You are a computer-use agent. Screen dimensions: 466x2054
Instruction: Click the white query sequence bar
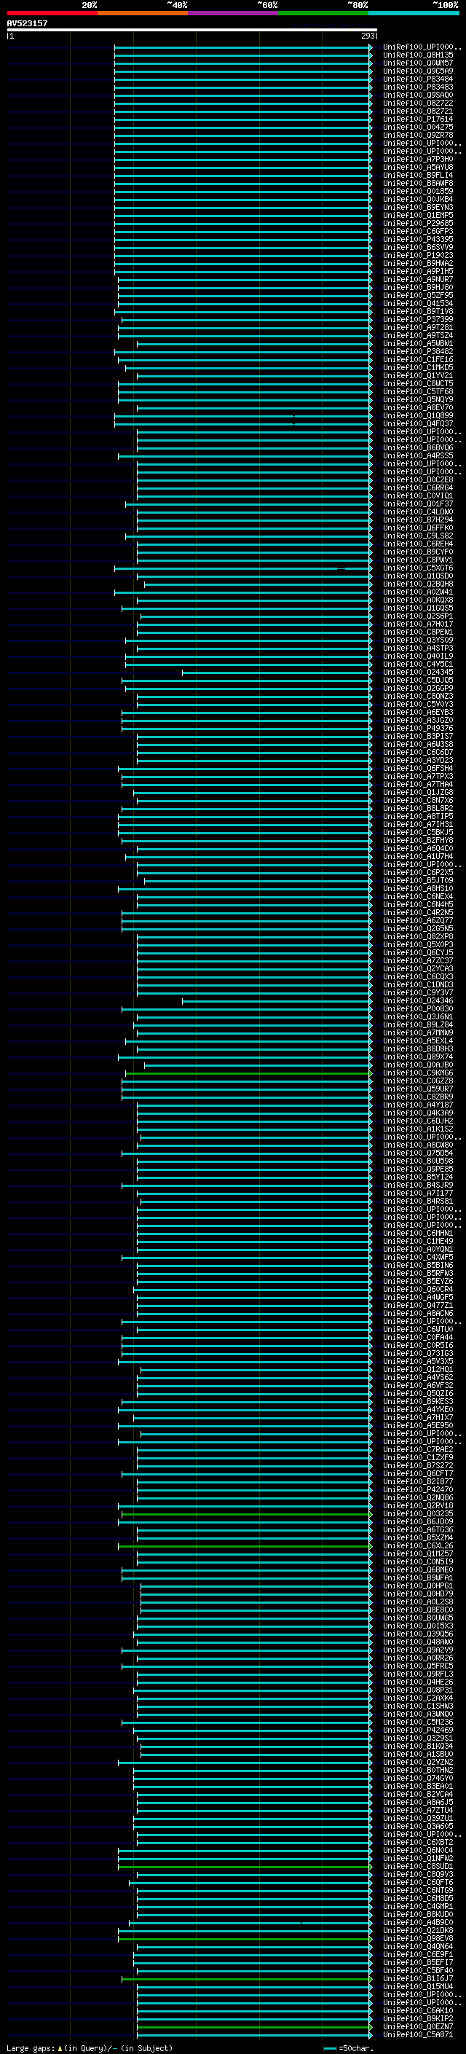[x=192, y=29]
